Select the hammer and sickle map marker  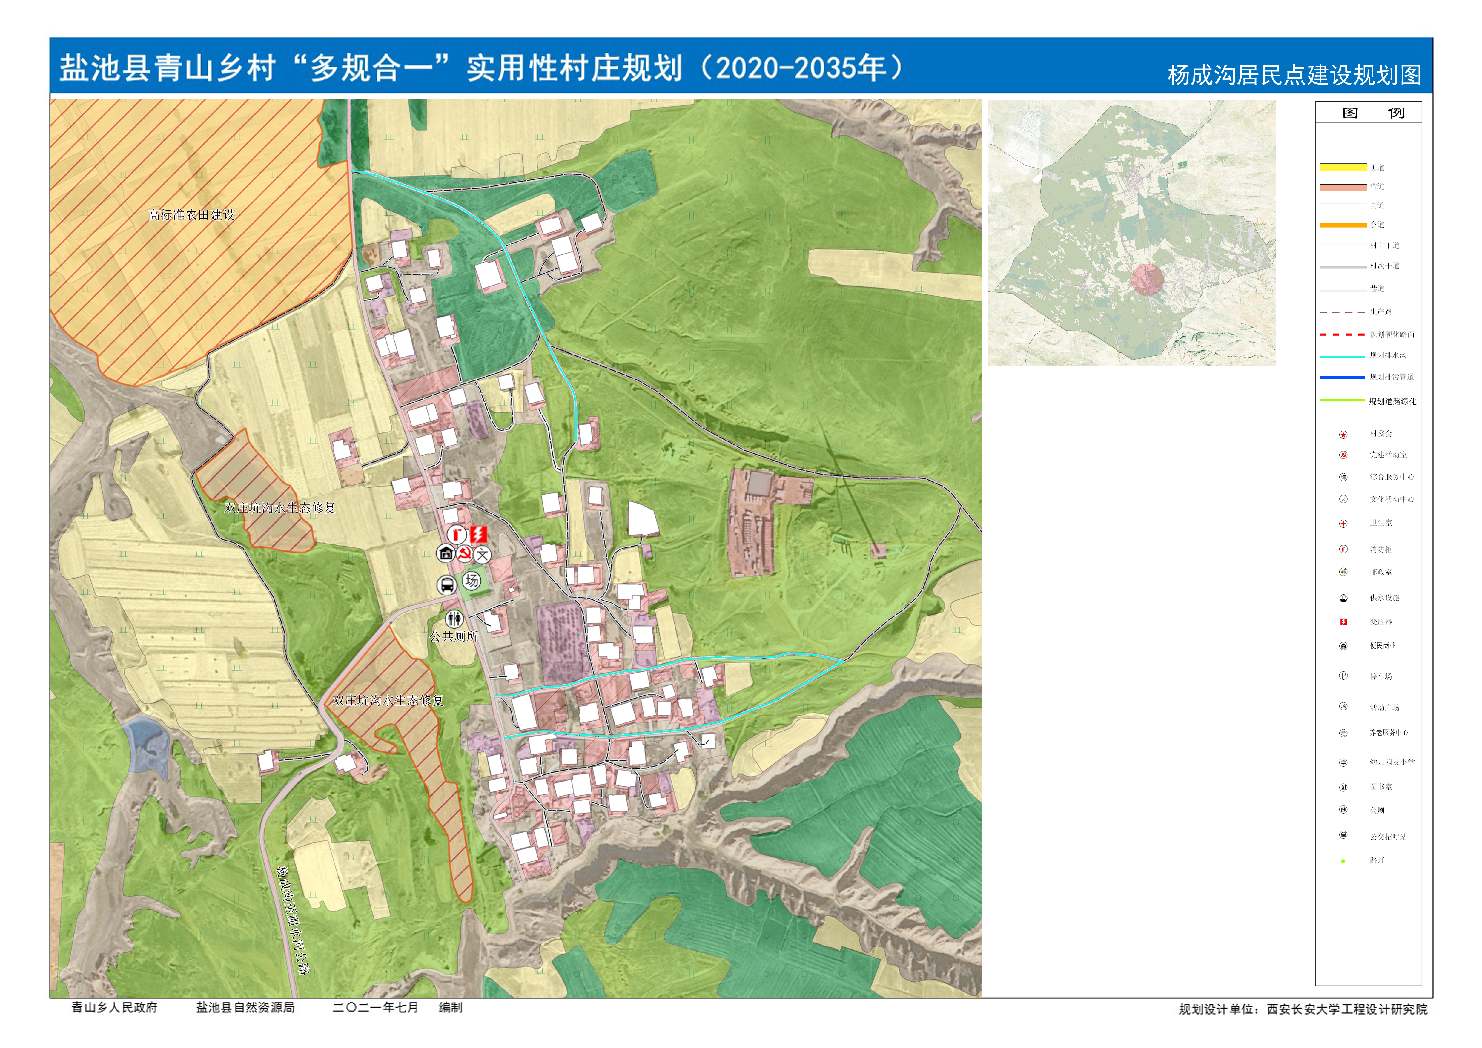pos(464,553)
